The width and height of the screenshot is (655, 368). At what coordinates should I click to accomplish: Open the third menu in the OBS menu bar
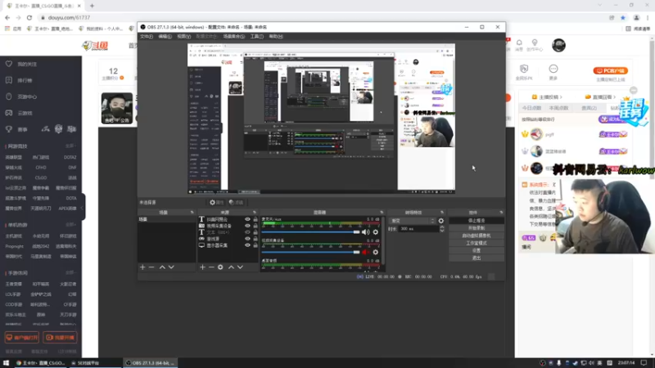pos(183,36)
